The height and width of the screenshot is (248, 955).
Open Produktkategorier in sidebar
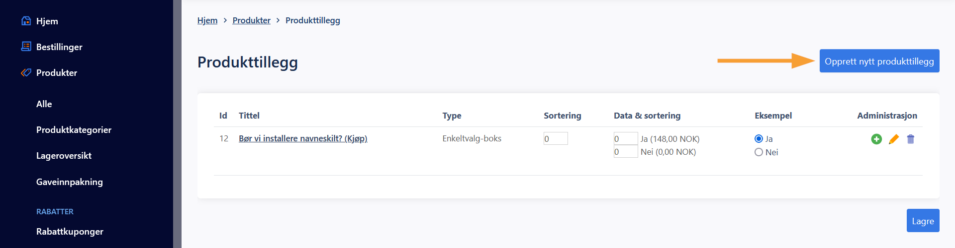(x=74, y=130)
